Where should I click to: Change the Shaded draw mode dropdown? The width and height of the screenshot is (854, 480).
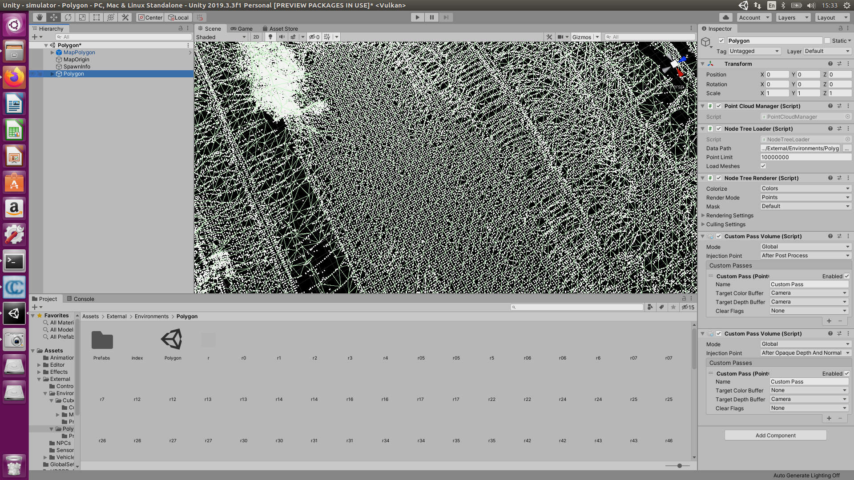220,37
